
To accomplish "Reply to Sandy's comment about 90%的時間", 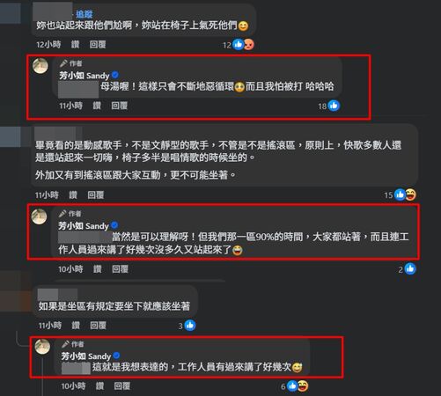I will click(x=120, y=268).
